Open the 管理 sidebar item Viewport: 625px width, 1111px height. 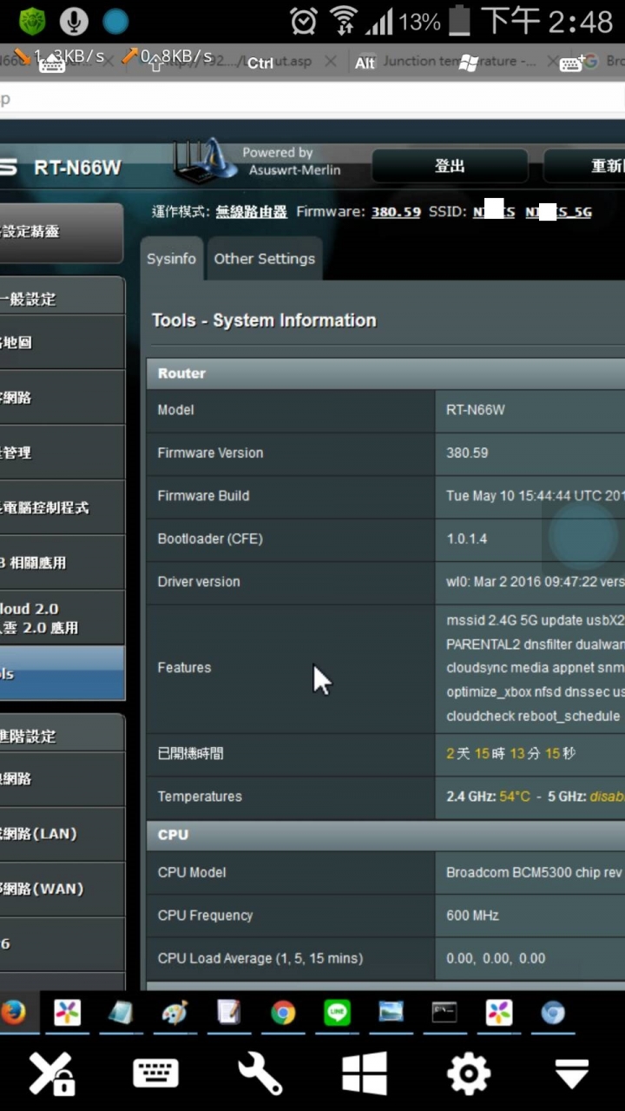62,453
